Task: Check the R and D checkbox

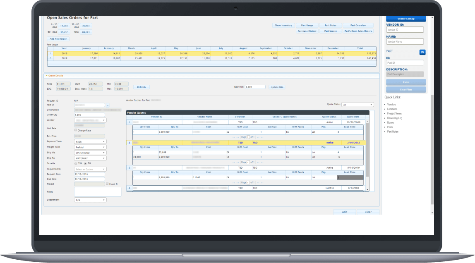Action: [107, 184]
